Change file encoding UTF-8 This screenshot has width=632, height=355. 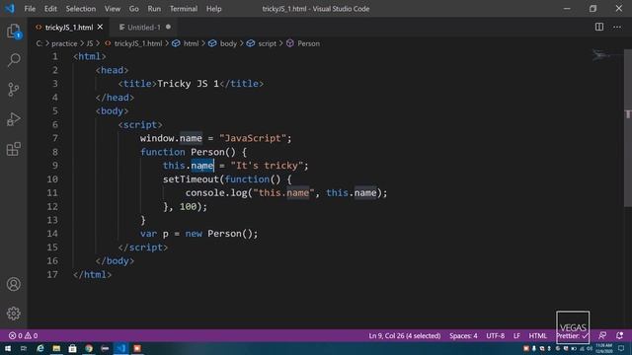click(x=495, y=335)
